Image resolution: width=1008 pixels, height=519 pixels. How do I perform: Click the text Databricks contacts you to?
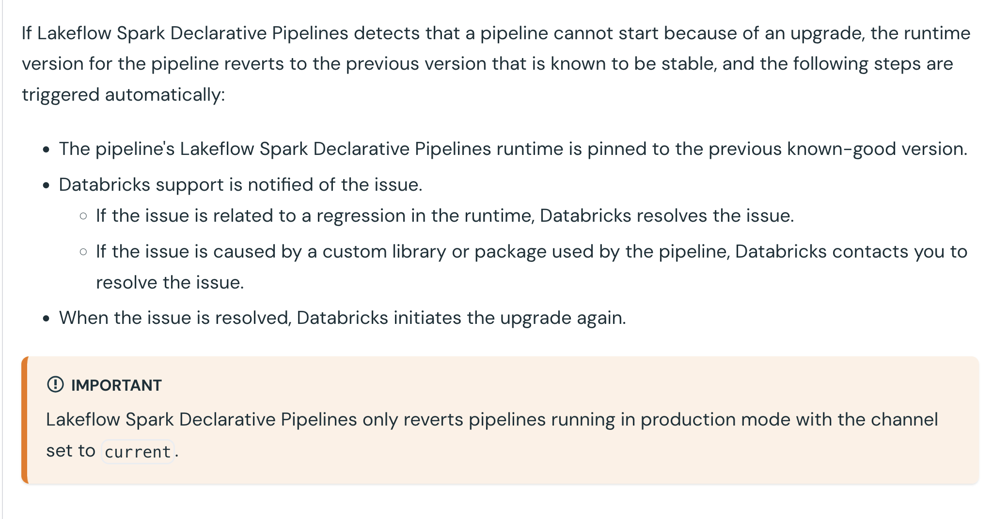851,252
